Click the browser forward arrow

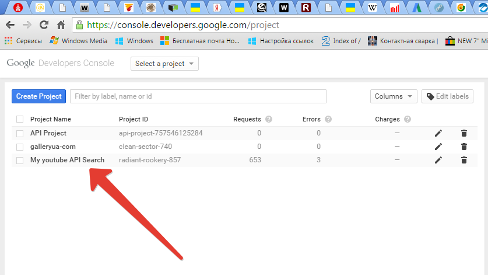click(x=27, y=25)
